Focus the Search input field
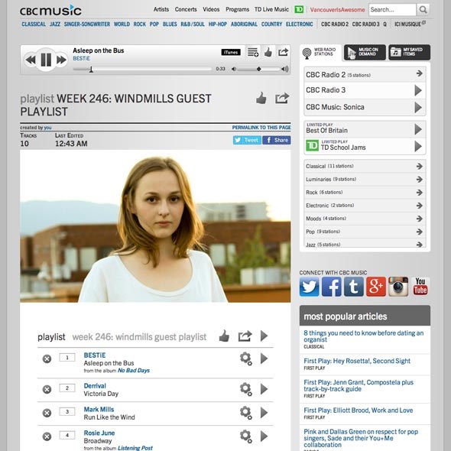Screen dimensions: 451x451 pyautogui.click(x=392, y=10)
